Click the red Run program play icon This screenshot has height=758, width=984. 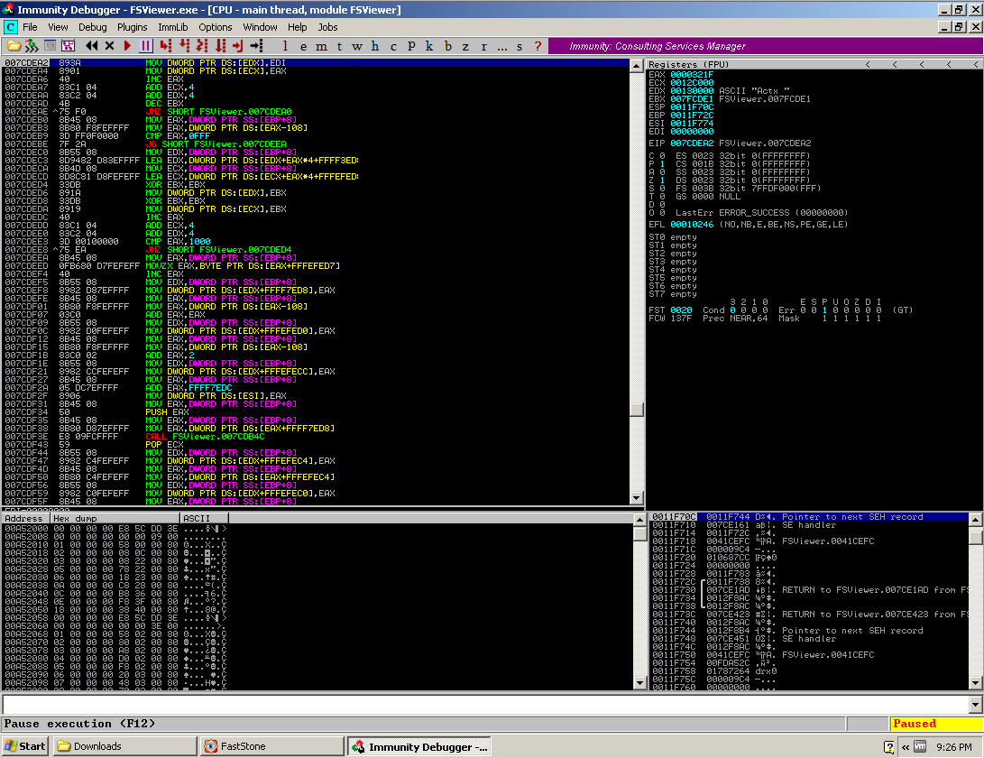[x=127, y=46]
